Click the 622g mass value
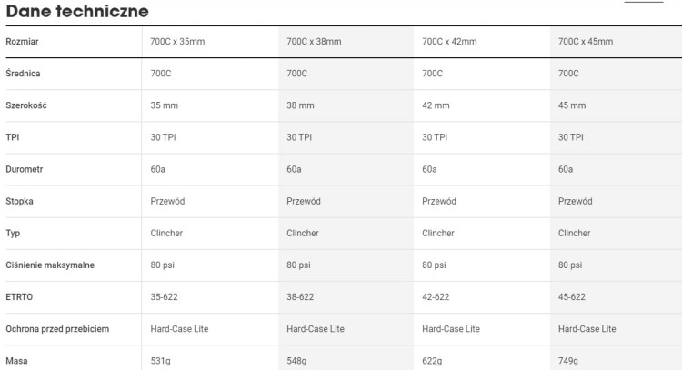 432,361
